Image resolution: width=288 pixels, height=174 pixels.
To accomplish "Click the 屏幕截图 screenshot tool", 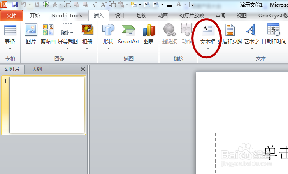I will tap(68, 34).
